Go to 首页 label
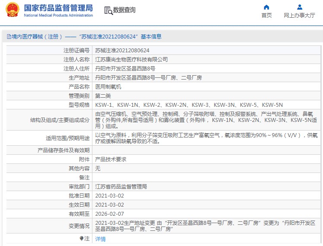The width and height of the screenshot is (323, 246). tap(266, 16)
